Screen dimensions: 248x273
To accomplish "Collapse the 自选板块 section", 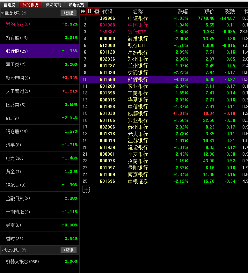I will tap(2, 13).
